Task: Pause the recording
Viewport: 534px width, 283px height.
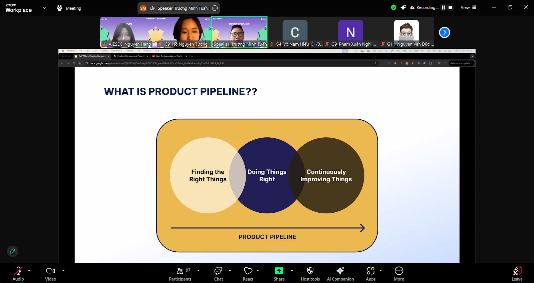Action: [443, 8]
